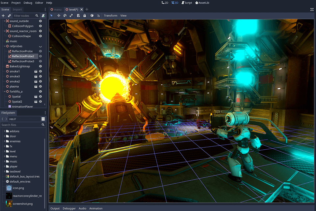
Task: Hide the plasma node
Action: point(40,86)
